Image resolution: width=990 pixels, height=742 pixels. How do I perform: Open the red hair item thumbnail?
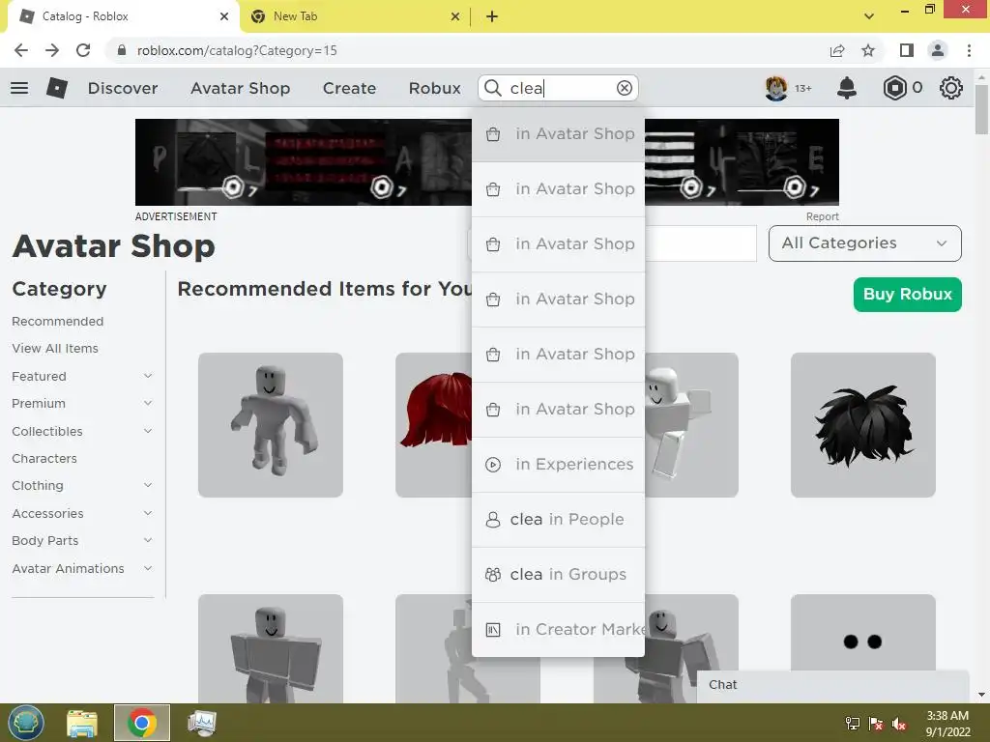point(433,425)
